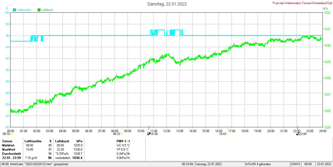
Task: Click the 12:00 label on the time axis
Action: [x=166, y=131]
